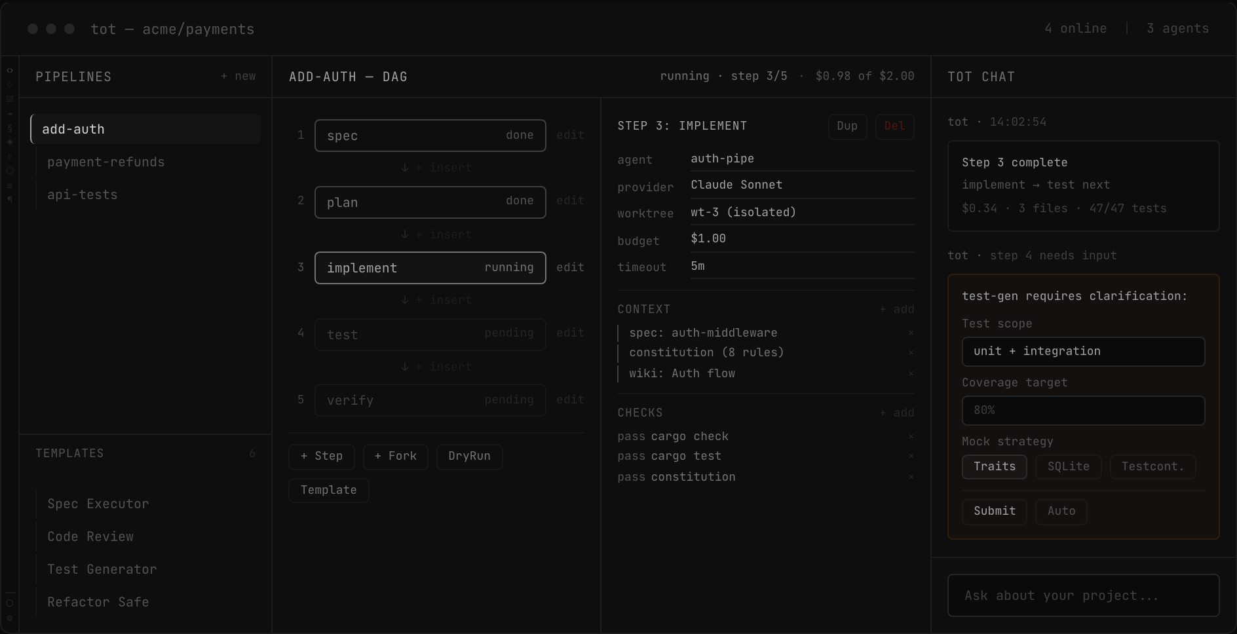Remove the 'pass constitution' check via ×
This screenshot has height=634, width=1237.
click(911, 477)
